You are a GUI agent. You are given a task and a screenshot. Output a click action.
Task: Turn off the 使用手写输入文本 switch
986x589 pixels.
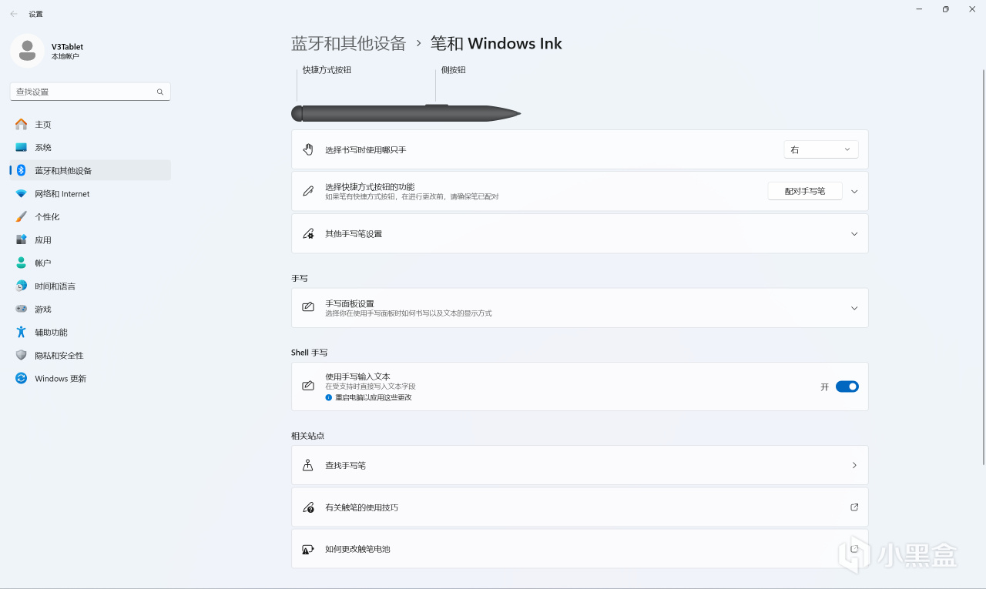[847, 387]
